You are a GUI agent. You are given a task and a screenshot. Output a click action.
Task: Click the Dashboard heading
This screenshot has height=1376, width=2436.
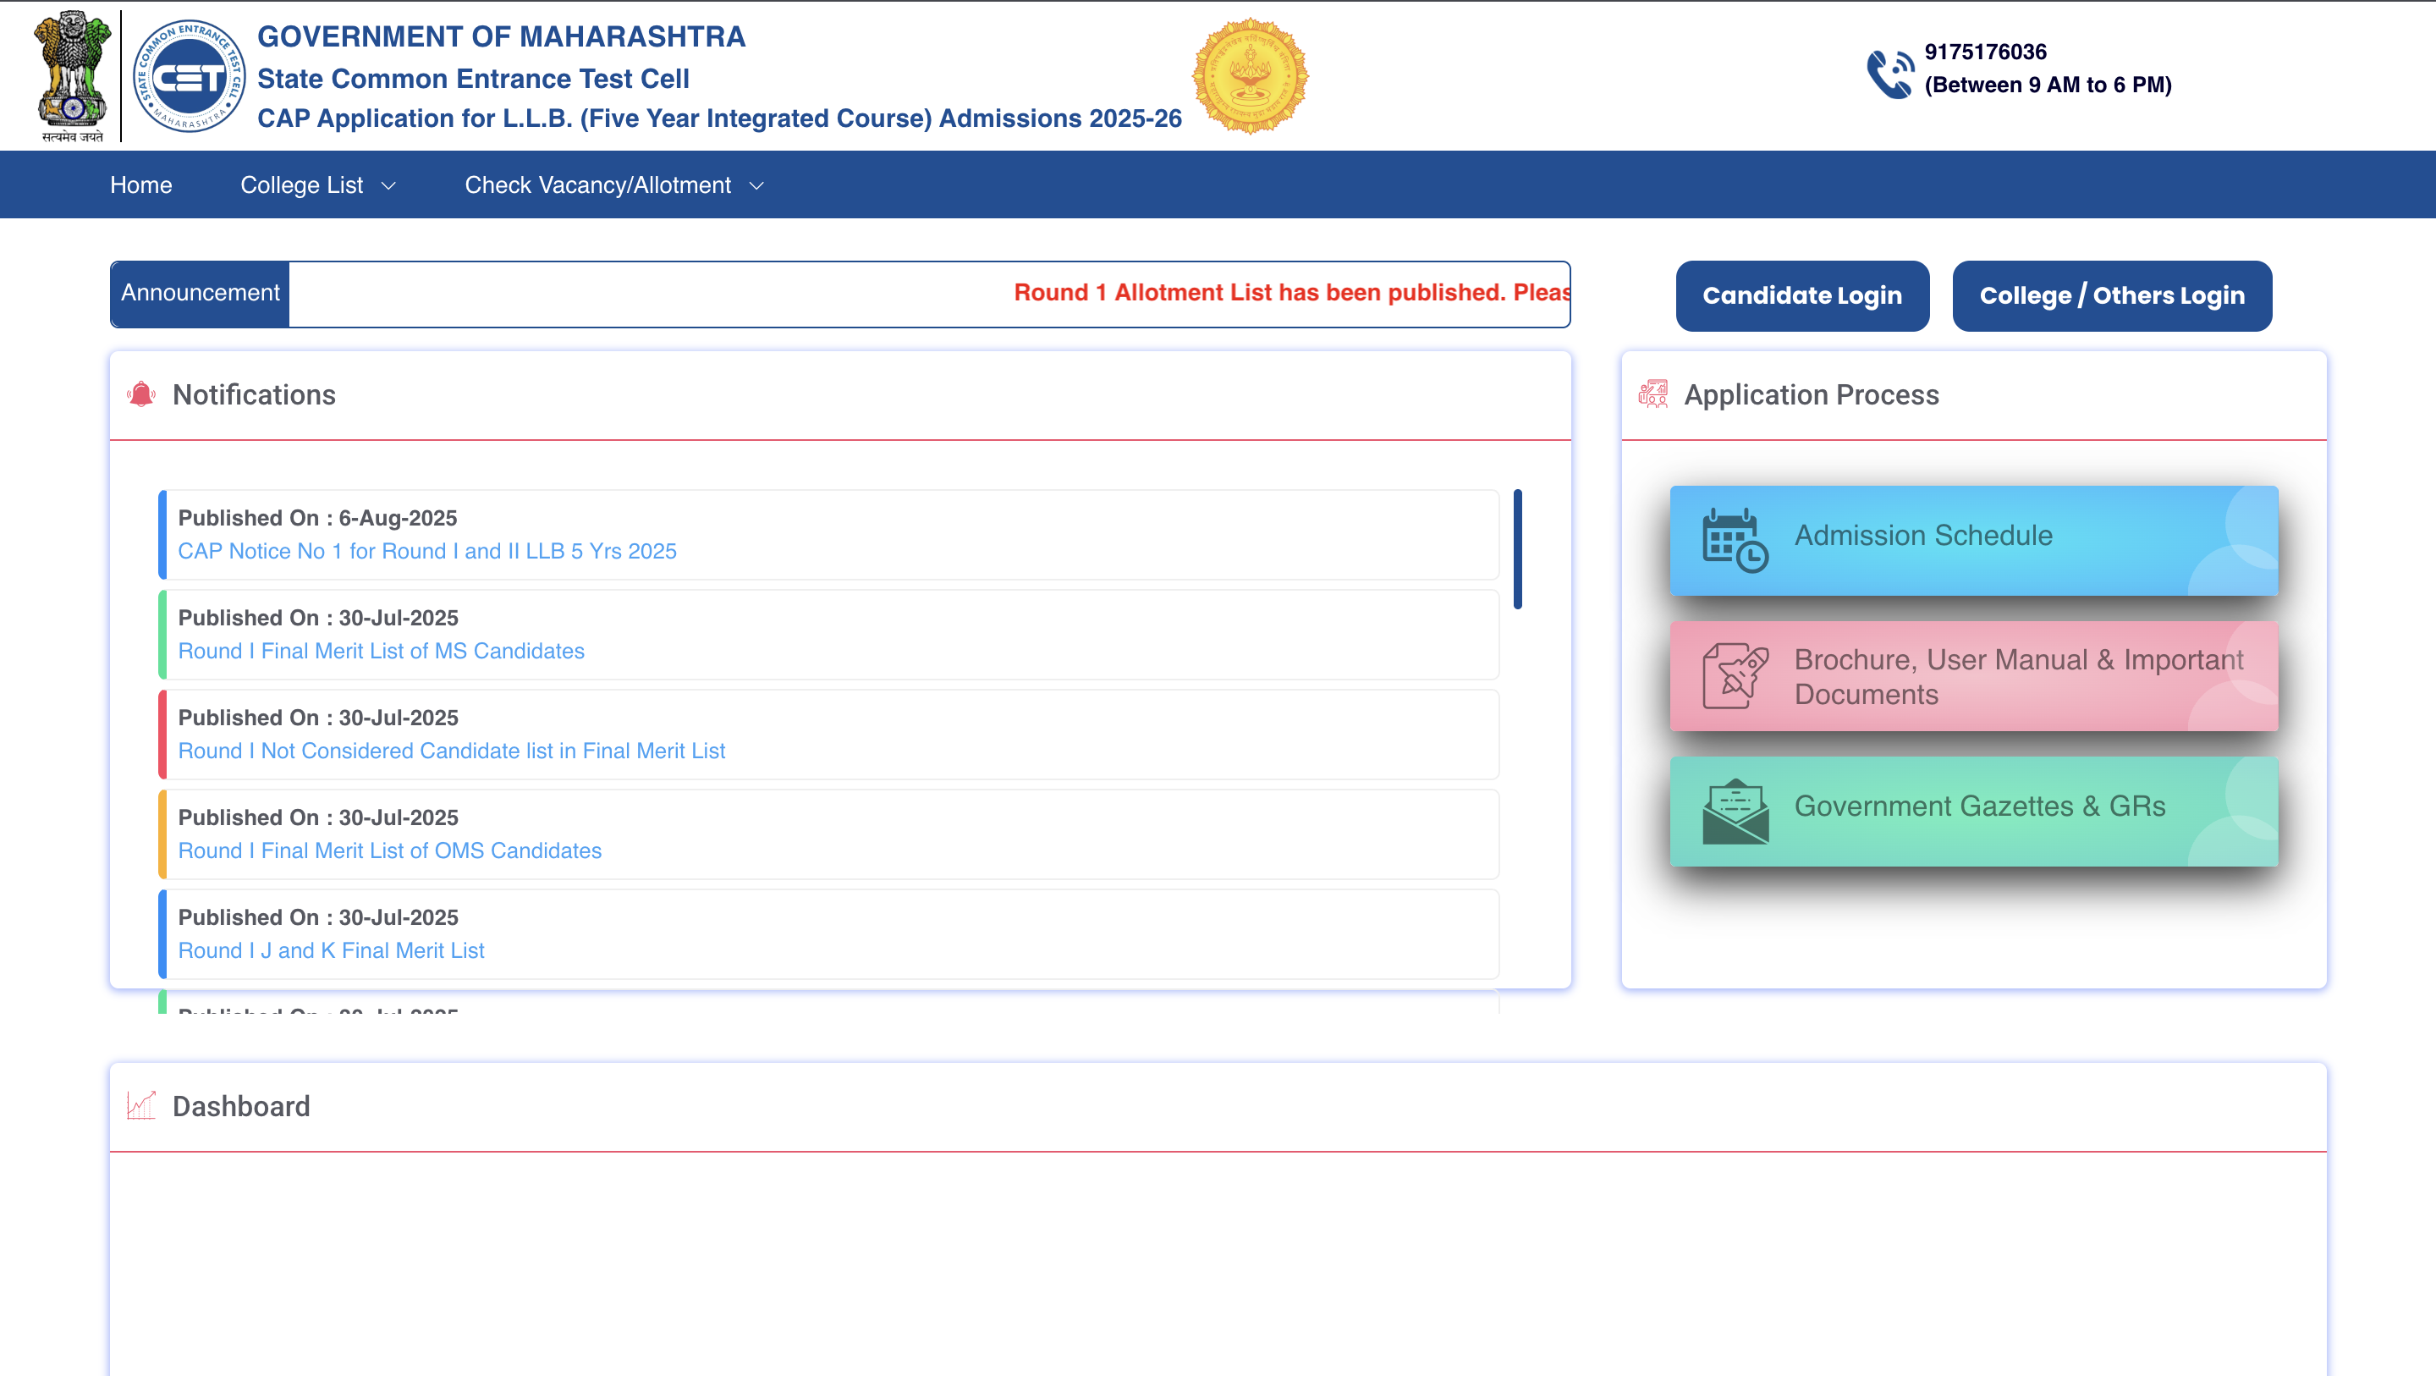pyautogui.click(x=241, y=1105)
